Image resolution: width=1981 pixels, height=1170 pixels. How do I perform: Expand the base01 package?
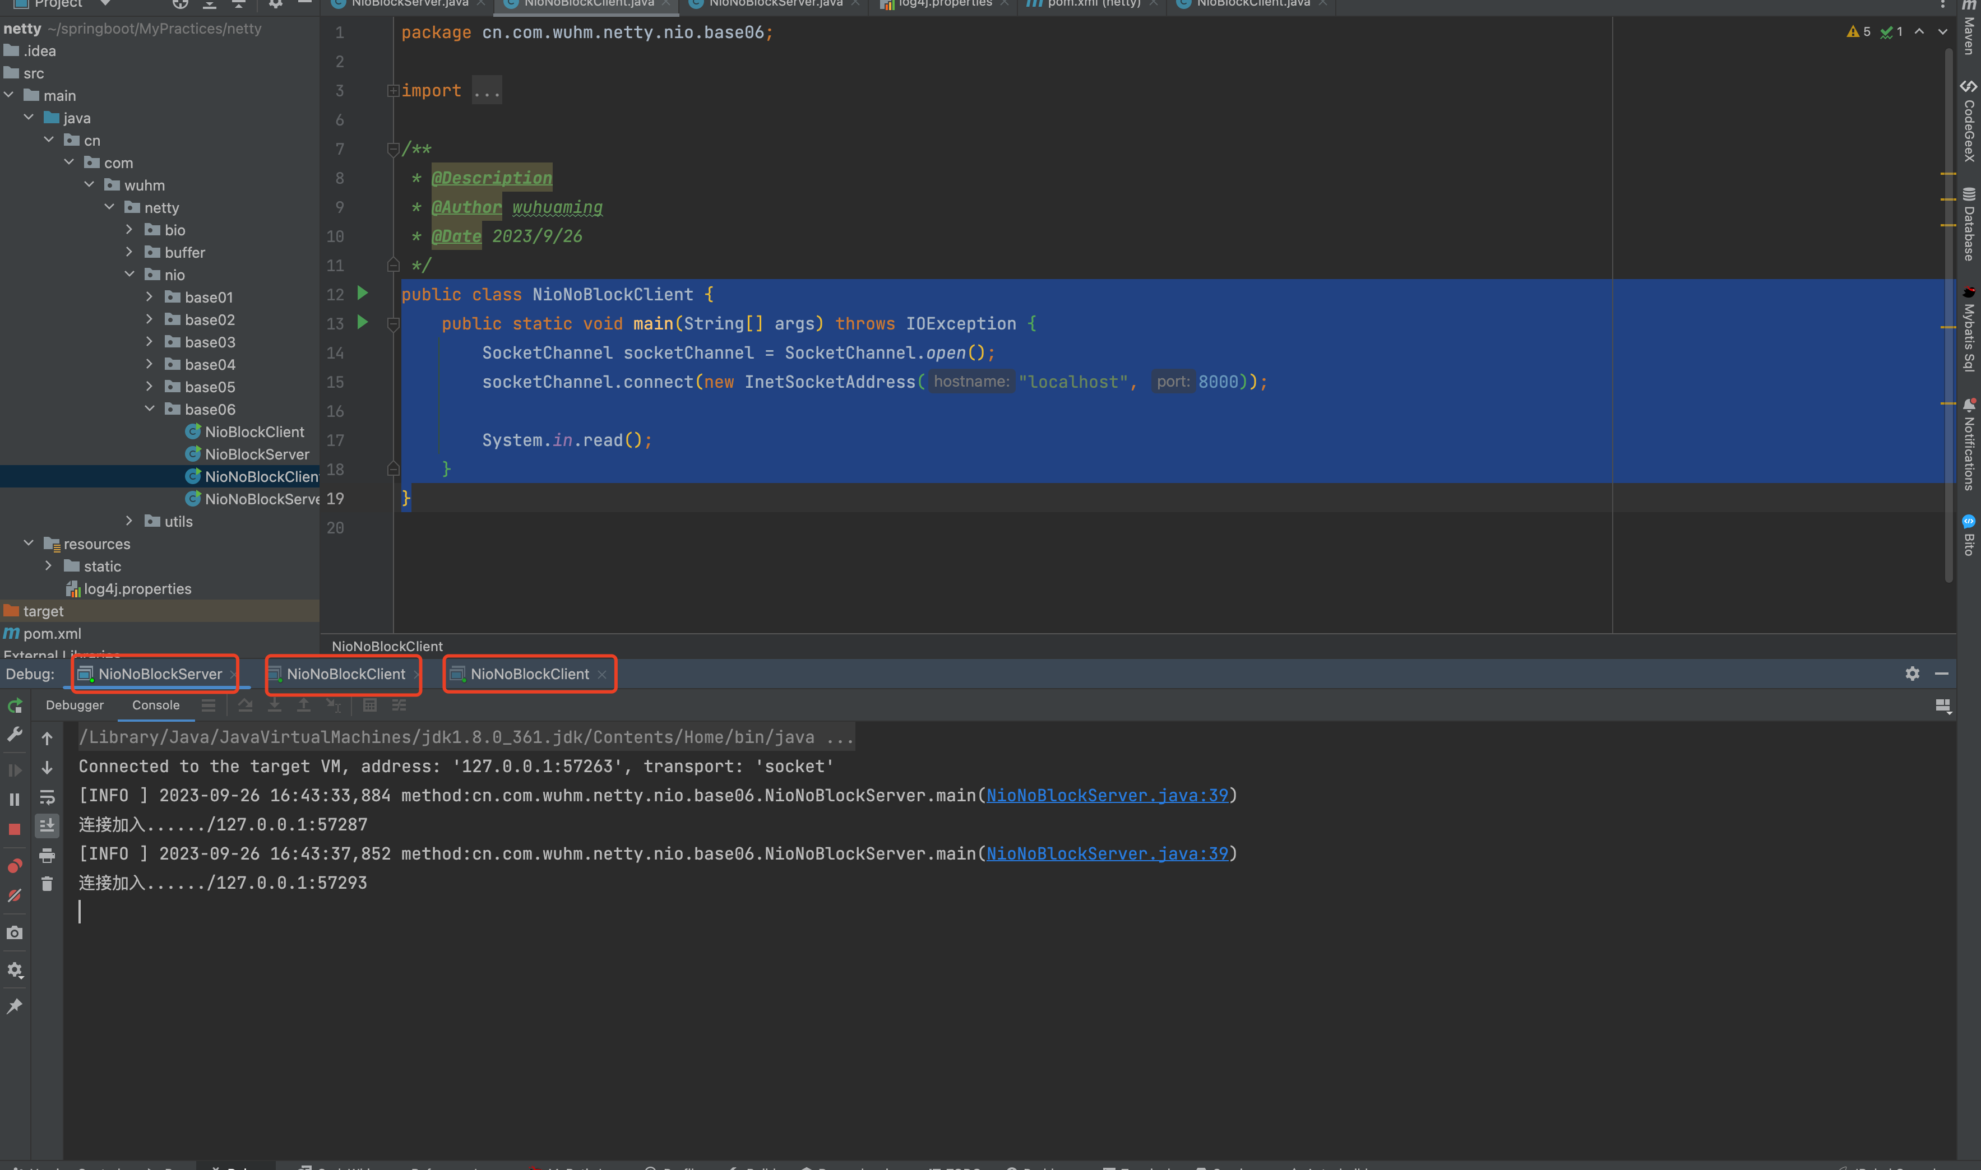(149, 297)
